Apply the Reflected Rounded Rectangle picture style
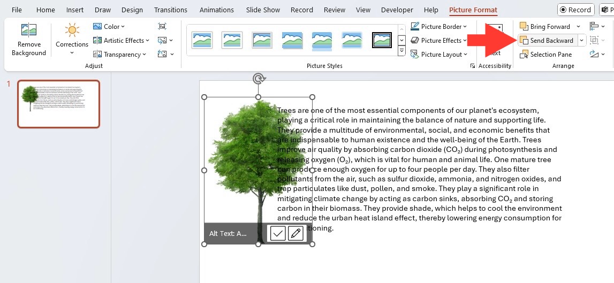Viewport: 614px width, 283px height. (x=322, y=41)
